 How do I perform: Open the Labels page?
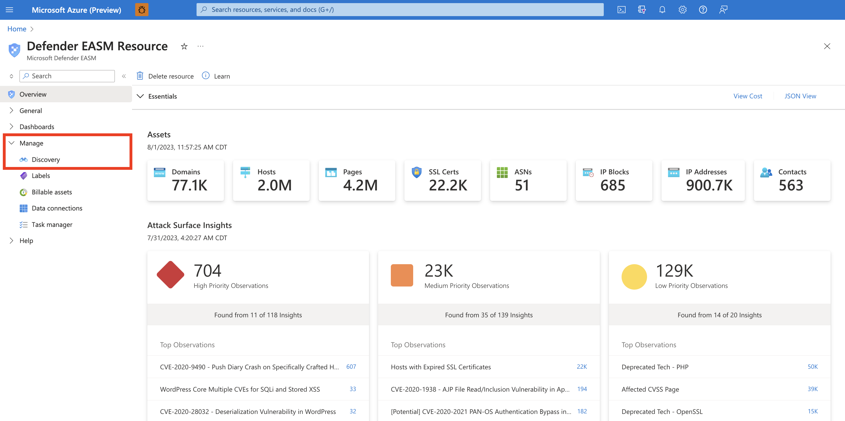click(x=41, y=176)
